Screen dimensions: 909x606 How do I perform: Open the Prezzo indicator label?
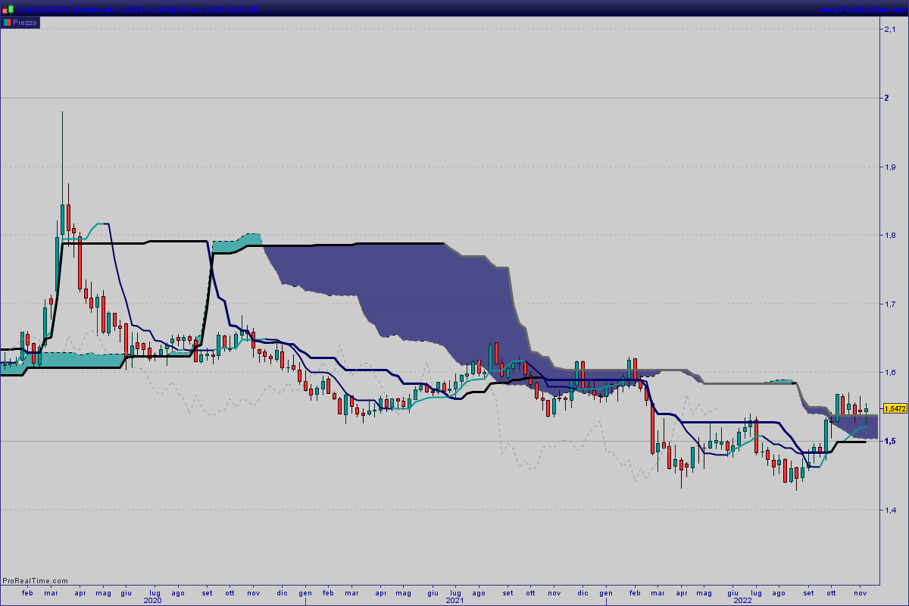tap(24, 23)
